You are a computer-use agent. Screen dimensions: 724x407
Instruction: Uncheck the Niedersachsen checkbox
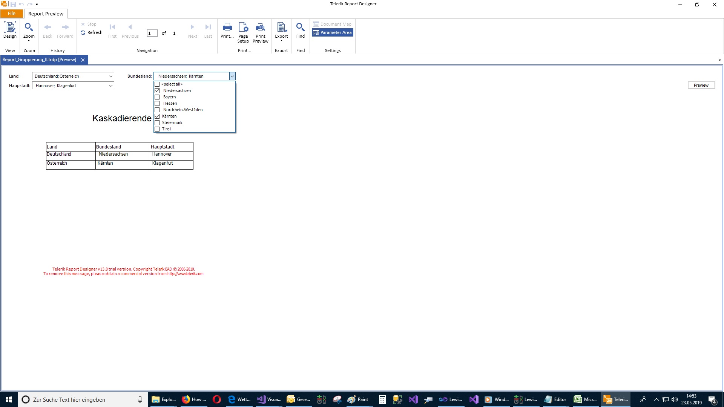(x=157, y=91)
